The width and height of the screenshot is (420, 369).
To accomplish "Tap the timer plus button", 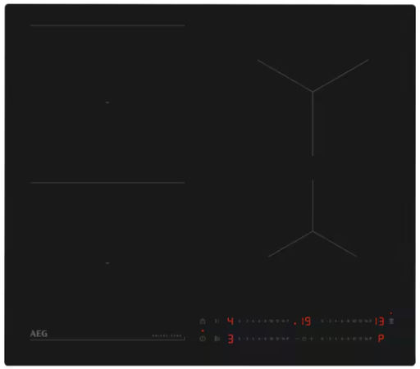I will [311, 339].
